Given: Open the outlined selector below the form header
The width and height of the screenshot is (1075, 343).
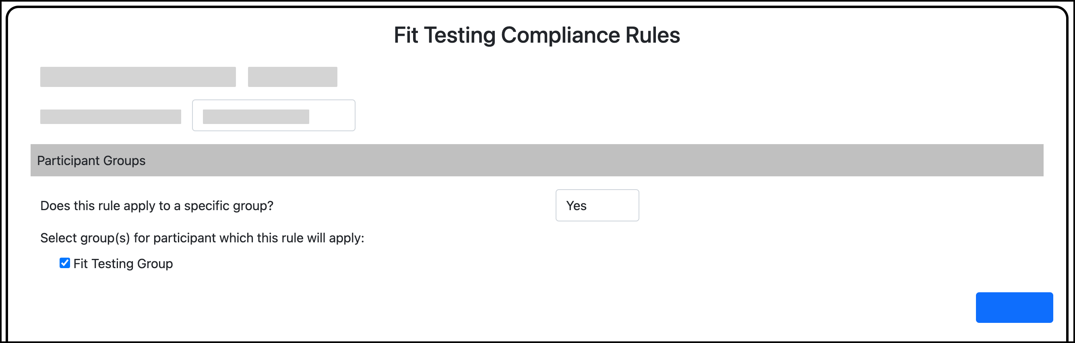Looking at the screenshot, I should tap(273, 115).
